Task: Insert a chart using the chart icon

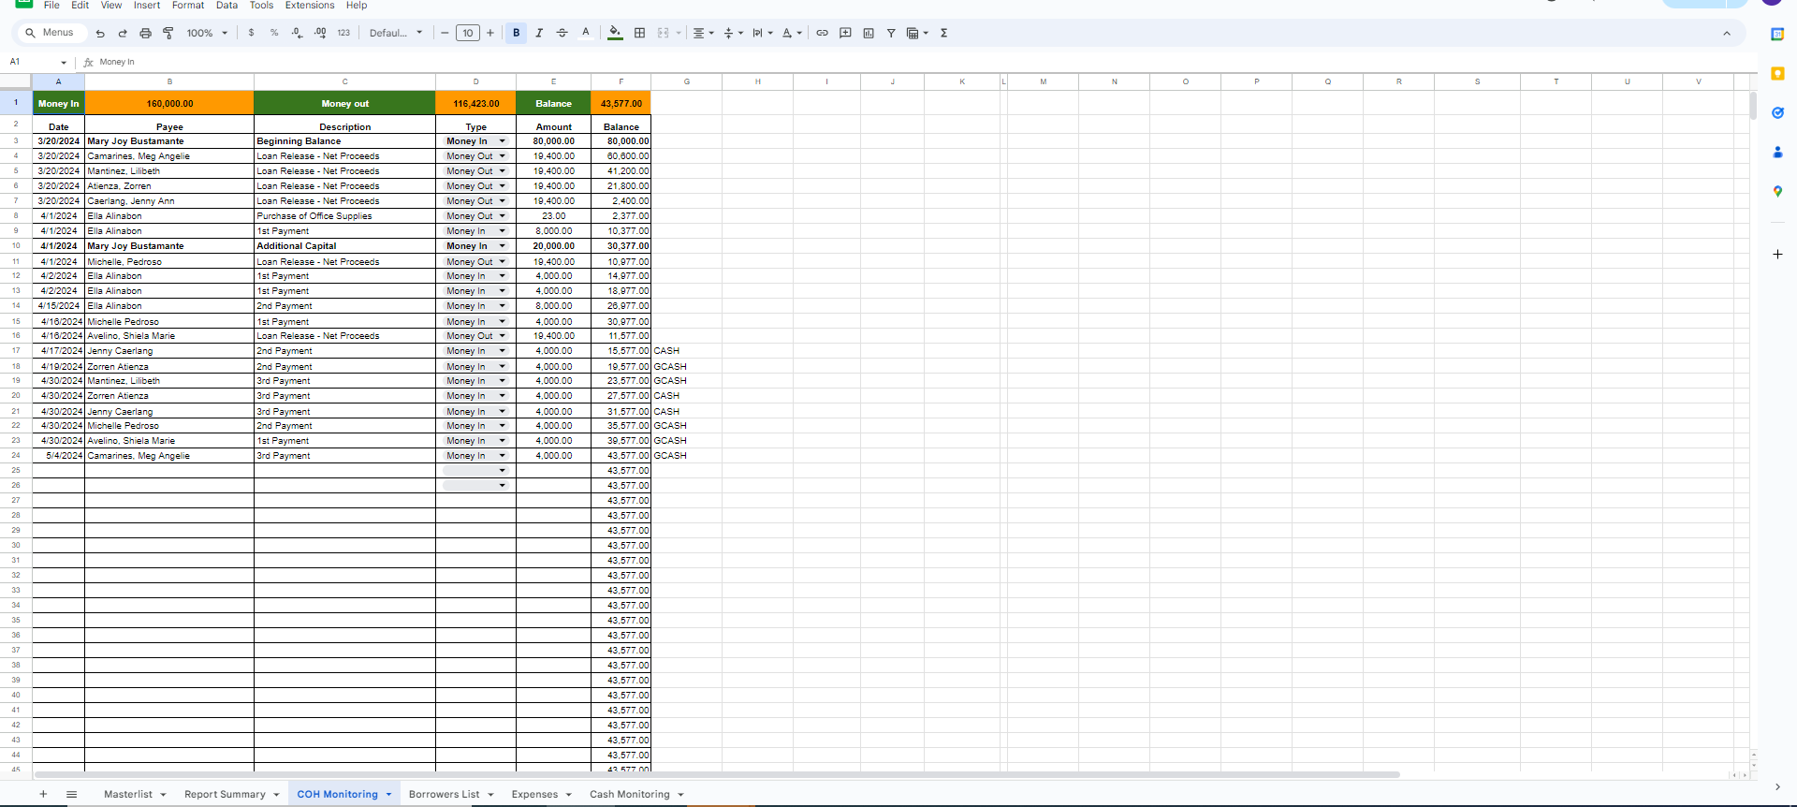Action: pyautogui.click(x=869, y=33)
